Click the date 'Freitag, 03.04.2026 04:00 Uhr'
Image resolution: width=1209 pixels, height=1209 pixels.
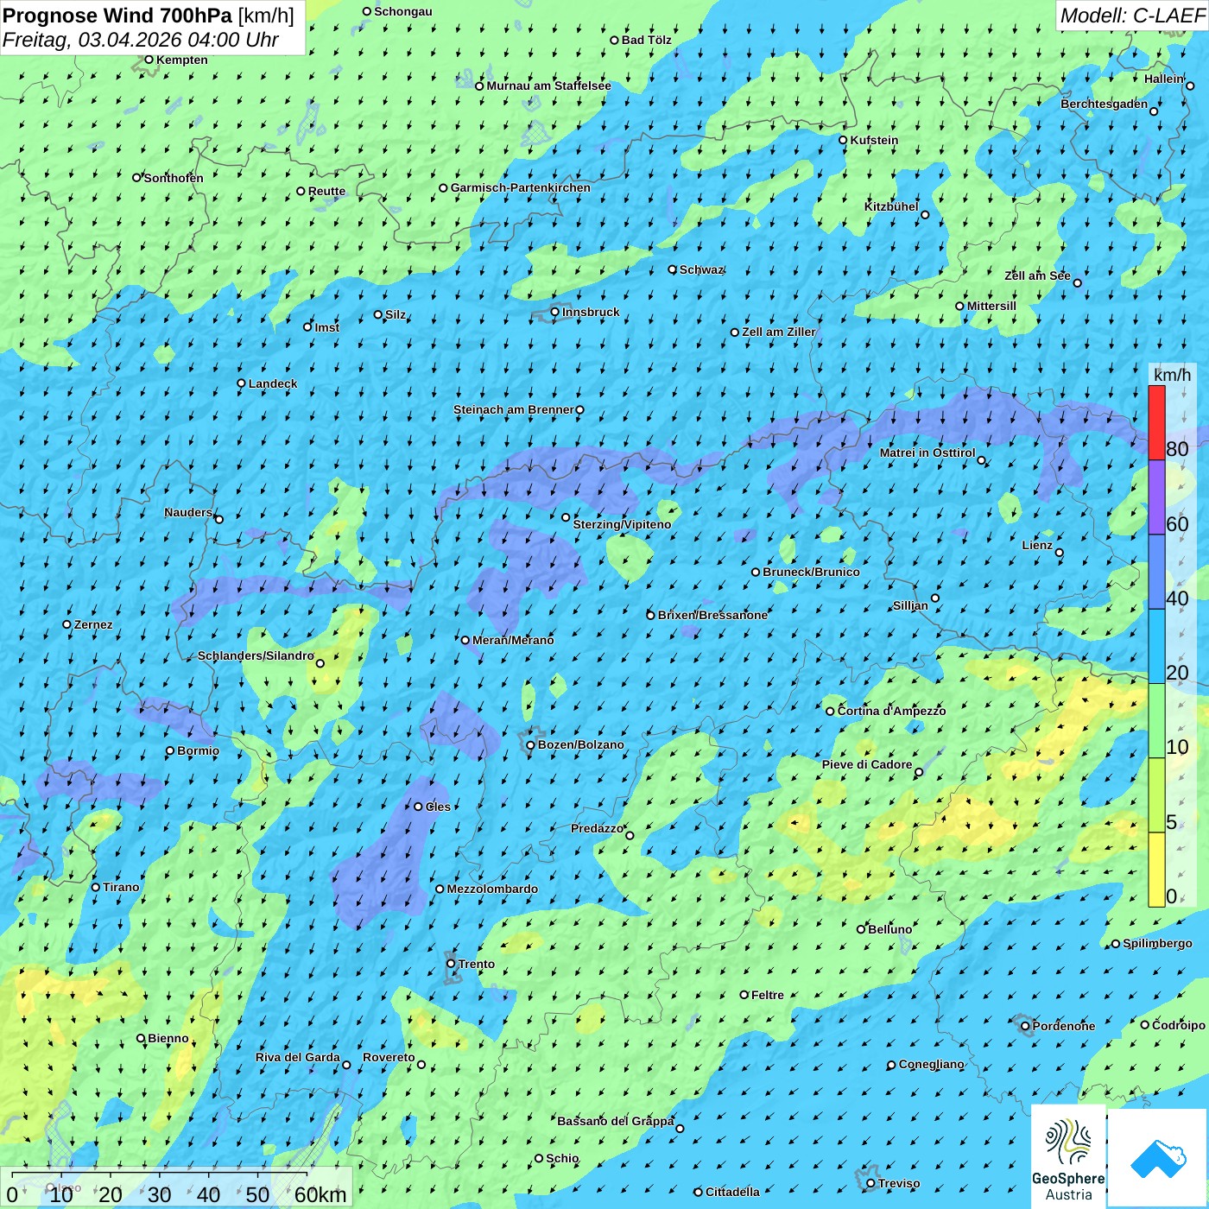tap(140, 40)
